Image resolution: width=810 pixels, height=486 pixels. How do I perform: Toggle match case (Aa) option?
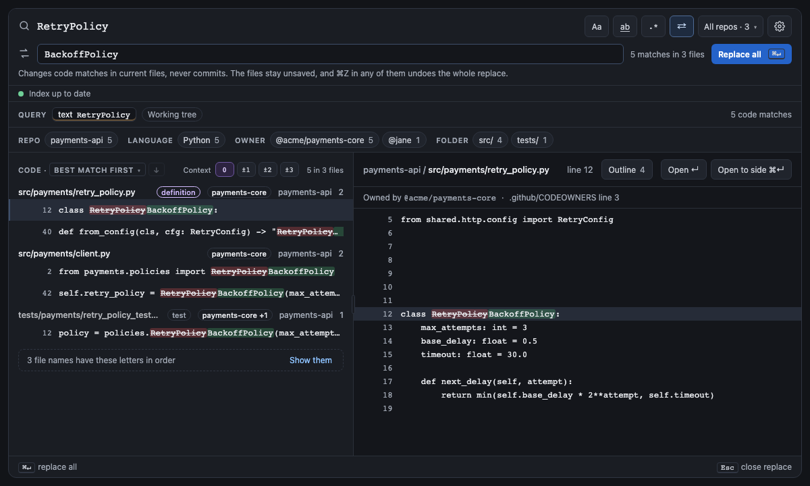click(597, 26)
